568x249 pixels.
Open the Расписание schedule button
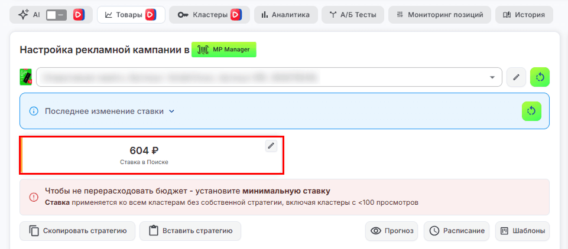(456, 231)
